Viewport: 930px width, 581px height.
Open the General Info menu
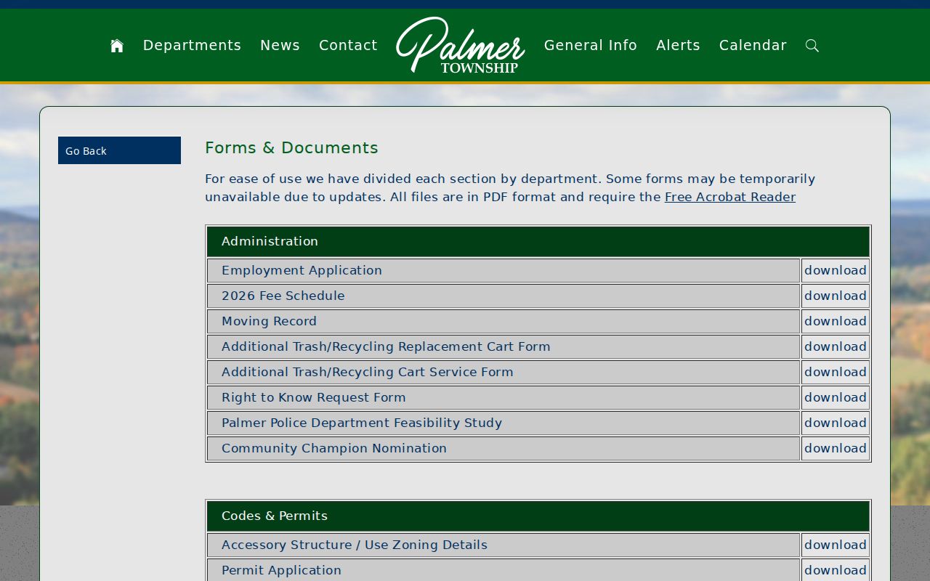coord(590,46)
